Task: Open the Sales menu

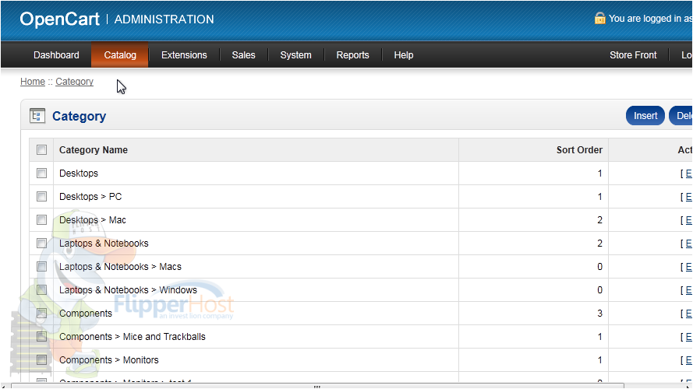Action: coord(243,55)
